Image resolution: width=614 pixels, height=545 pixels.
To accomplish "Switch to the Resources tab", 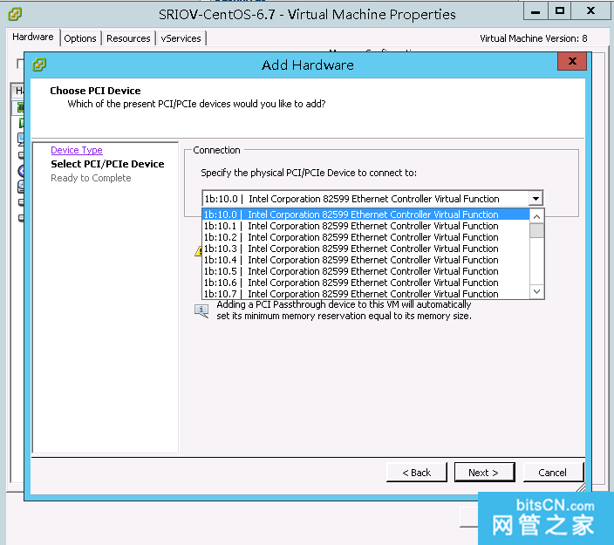I will (x=128, y=38).
